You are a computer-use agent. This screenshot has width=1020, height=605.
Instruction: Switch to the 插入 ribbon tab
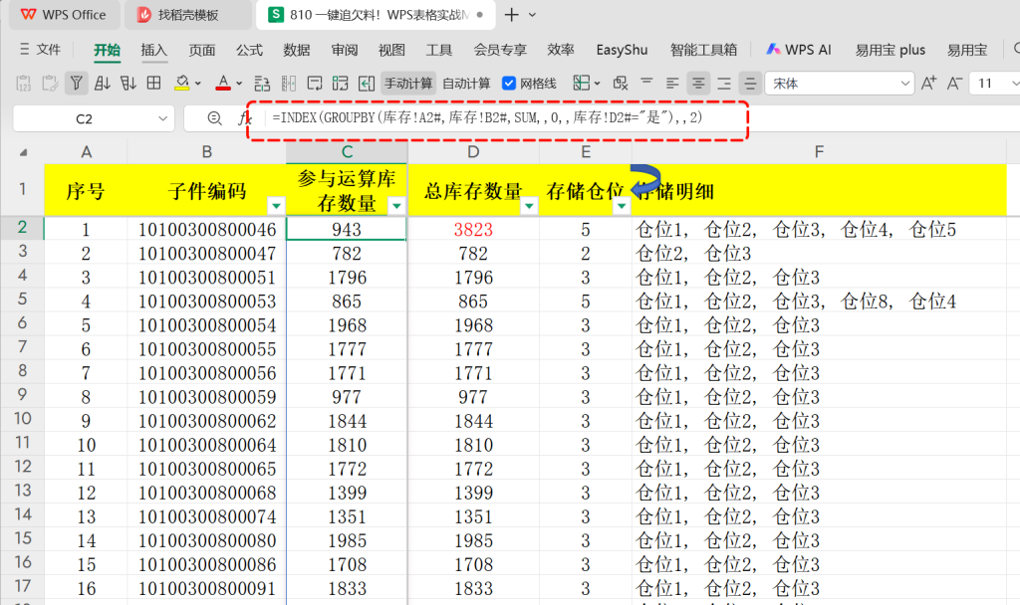[154, 50]
